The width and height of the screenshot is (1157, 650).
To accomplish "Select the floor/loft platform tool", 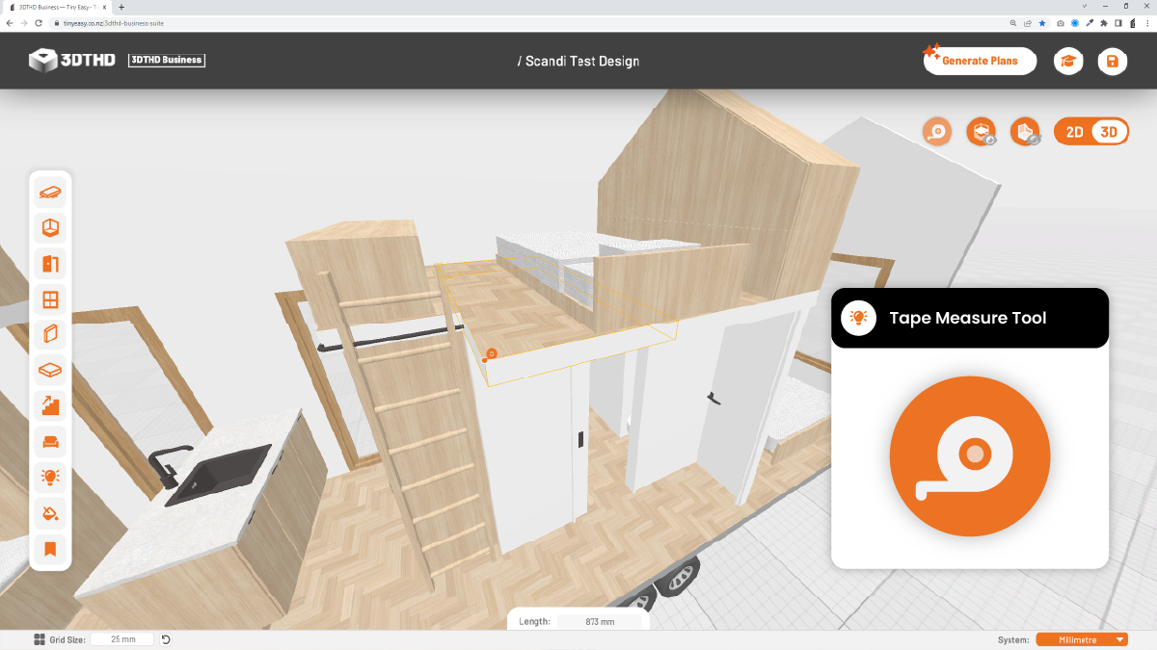I will (x=50, y=370).
